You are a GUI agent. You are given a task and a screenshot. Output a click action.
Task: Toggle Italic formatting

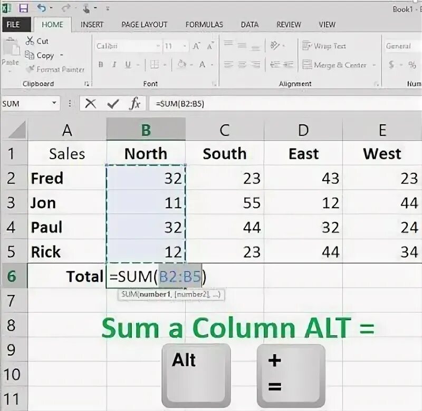pyautogui.click(x=114, y=64)
